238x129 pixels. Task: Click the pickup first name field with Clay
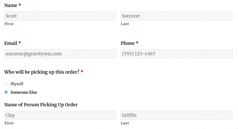(60, 115)
